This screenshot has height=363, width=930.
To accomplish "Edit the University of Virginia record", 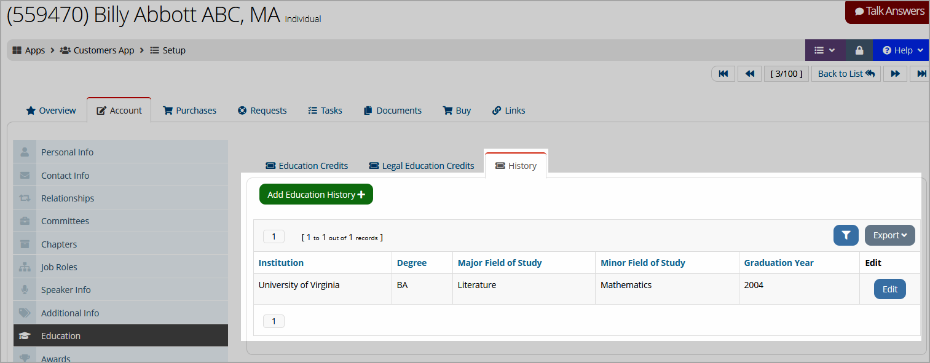I will coord(889,289).
